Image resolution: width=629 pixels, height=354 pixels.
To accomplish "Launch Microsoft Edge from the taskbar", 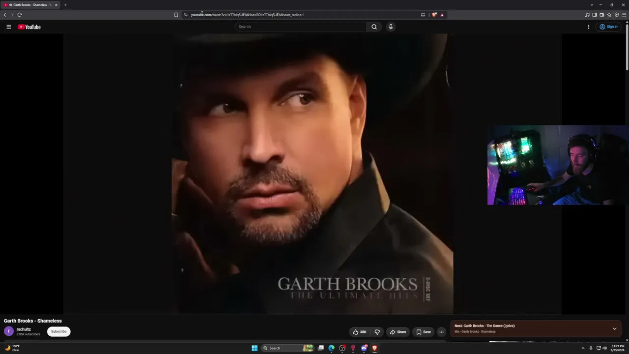I will pos(332,348).
